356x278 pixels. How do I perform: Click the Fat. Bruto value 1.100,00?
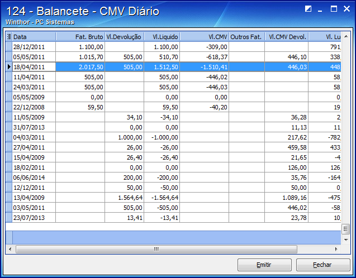(91, 47)
